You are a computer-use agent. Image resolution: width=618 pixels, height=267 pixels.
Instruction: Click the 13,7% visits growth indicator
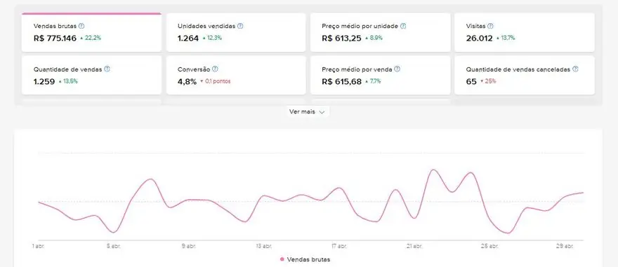[x=506, y=38]
